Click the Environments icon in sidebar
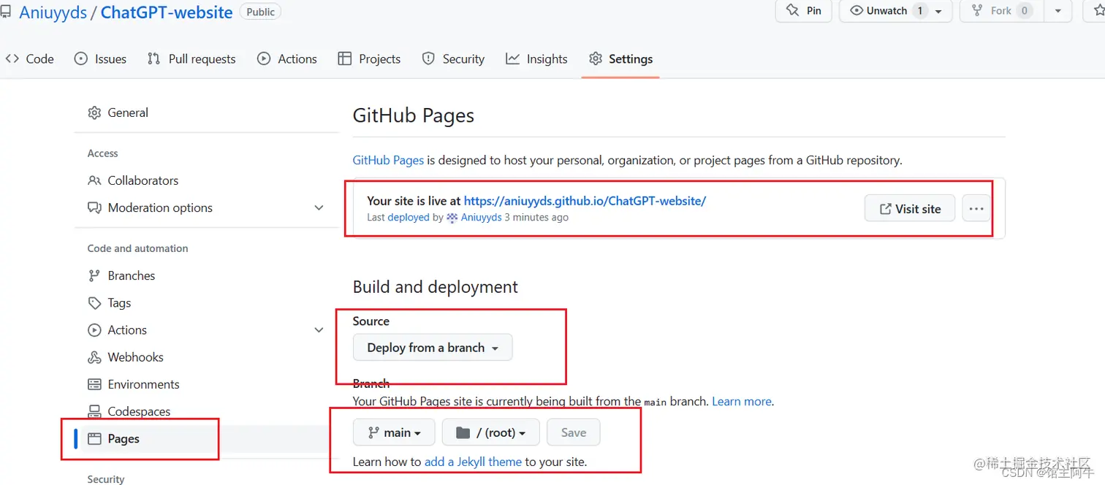Screen dimensions: 1105x485 click(94, 384)
